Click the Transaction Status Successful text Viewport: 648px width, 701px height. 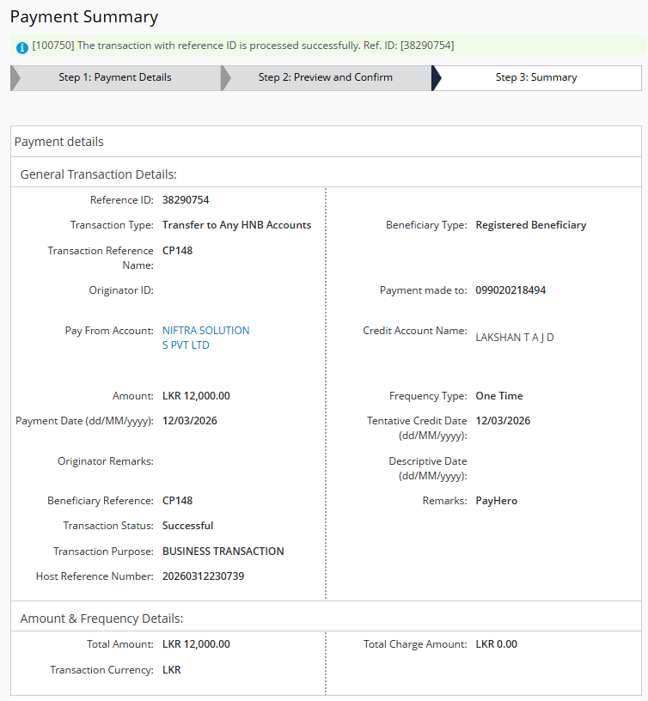click(x=187, y=526)
